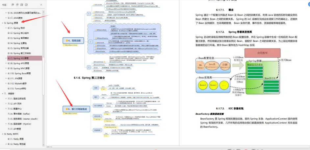Click the collapse all bookmarks icon
This screenshot has height=150, width=310.
pos(17,5)
